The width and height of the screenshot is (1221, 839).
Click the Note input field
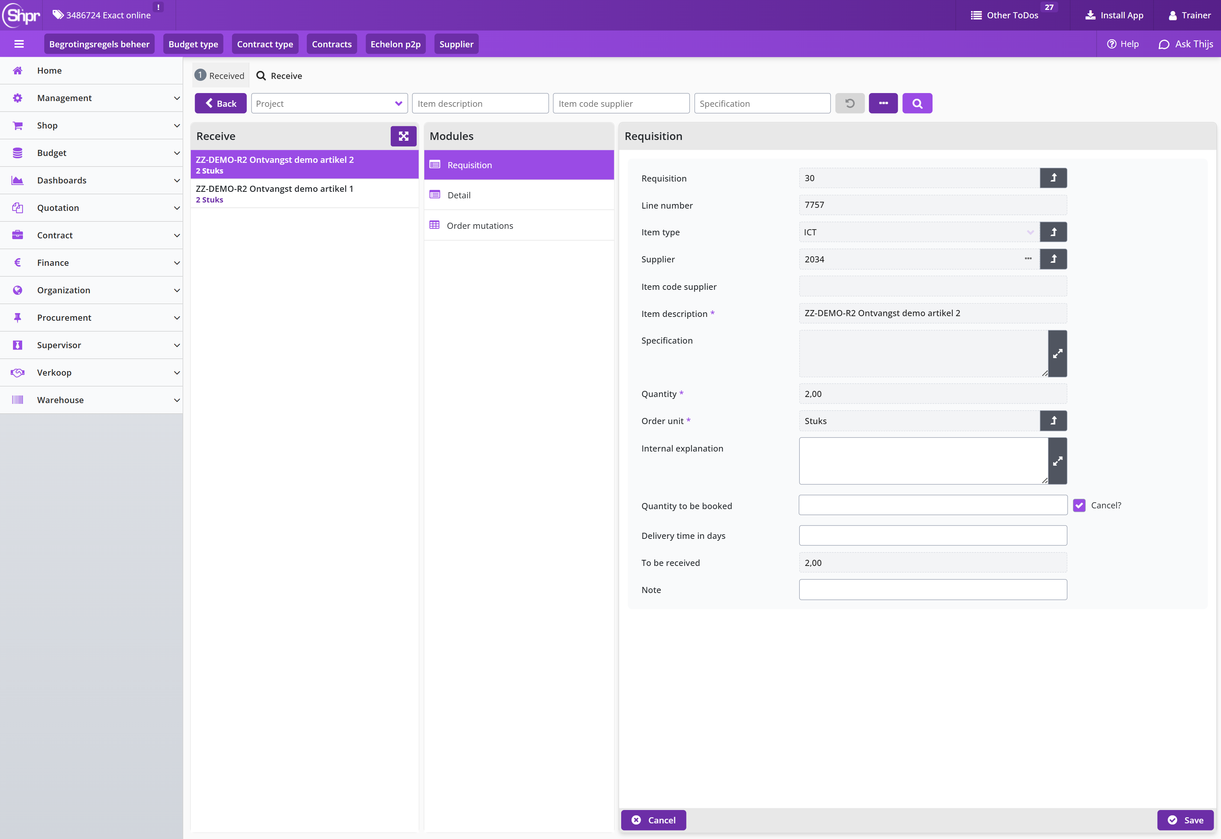pyautogui.click(x=933, y=590)
